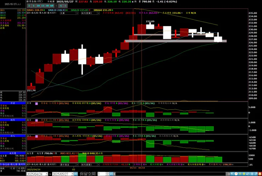Click the 232.09 high price label
This screenshot has width=262, height=176.
click(150, 22)
